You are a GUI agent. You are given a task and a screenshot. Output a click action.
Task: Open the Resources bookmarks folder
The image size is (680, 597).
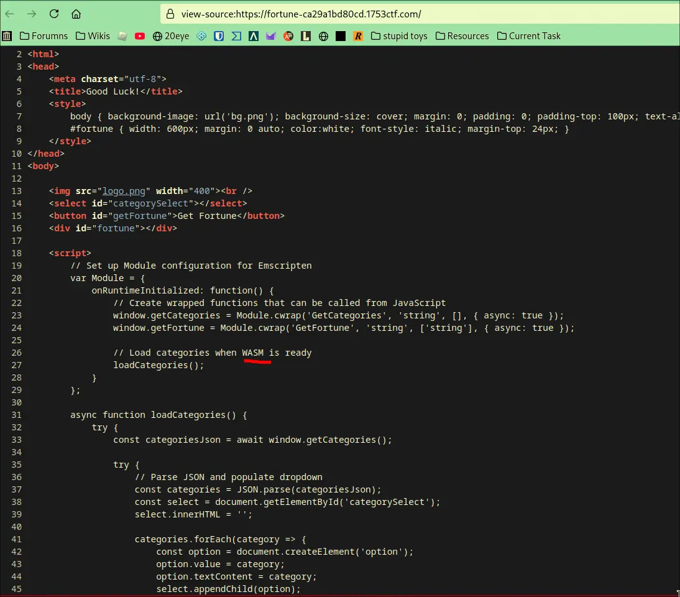[x=462, y=36]
